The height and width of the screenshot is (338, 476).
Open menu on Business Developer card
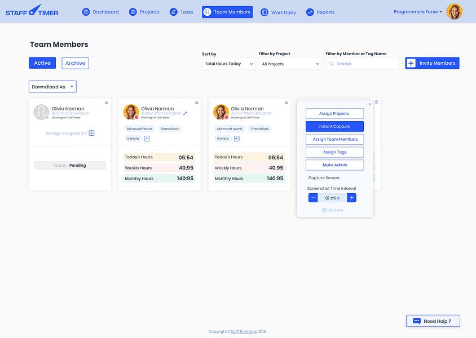[x=106, y=102]
